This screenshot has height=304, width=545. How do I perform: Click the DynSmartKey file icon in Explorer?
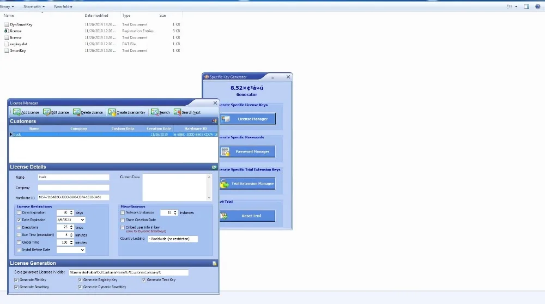point(6,25)
